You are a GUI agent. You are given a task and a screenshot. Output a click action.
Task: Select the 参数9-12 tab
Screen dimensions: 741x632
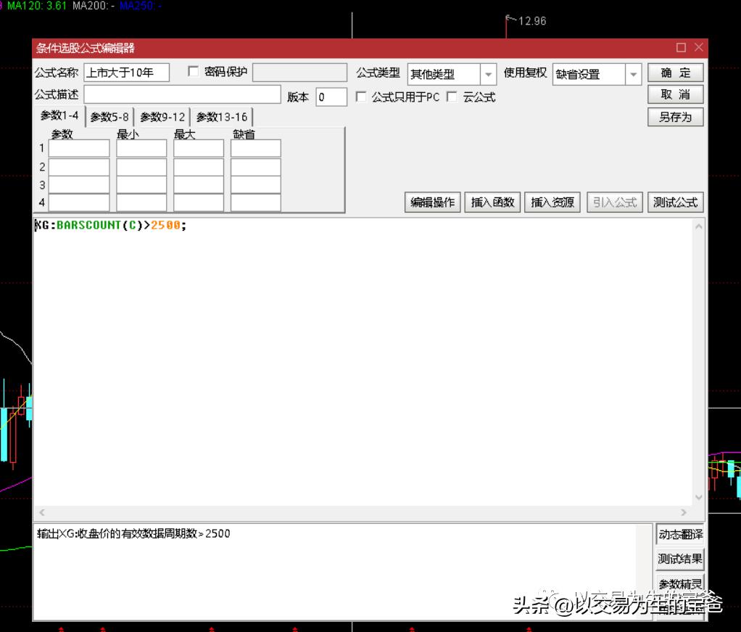coord(163,117)
